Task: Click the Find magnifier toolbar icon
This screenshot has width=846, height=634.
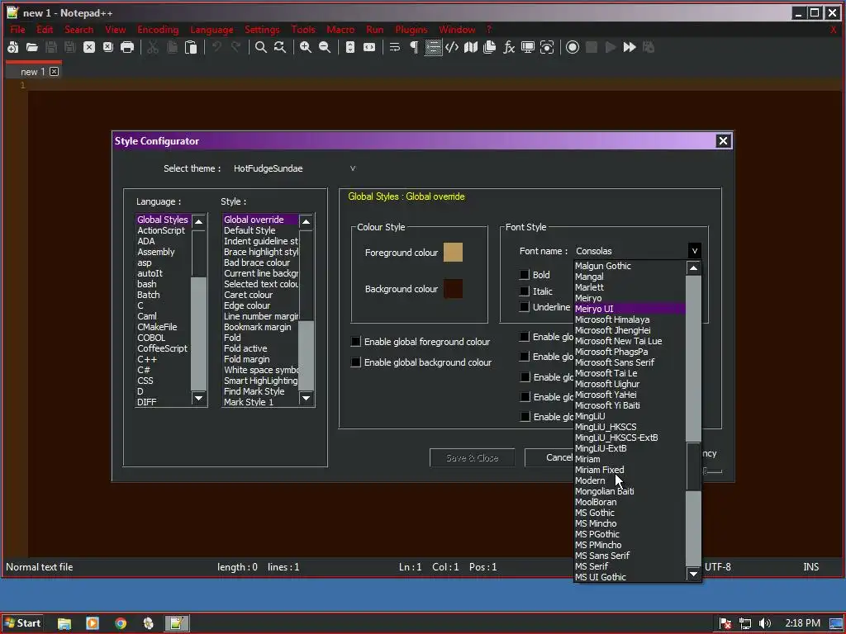Action: click(x=260, y=47)
